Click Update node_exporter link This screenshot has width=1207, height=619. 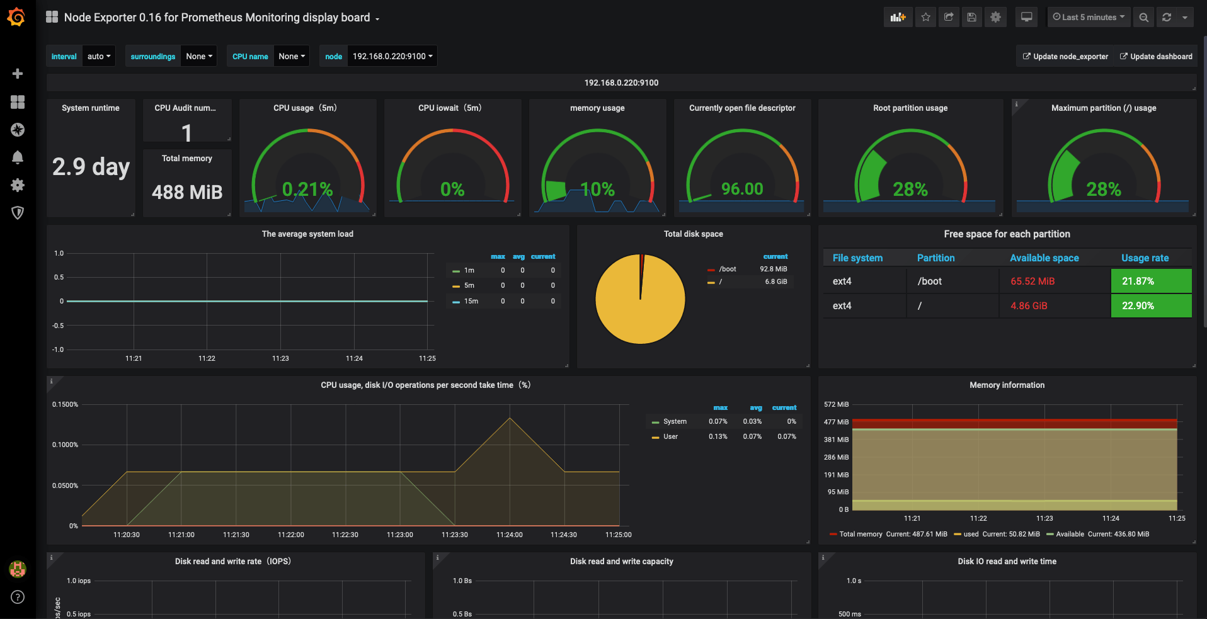click(1065, 56)
